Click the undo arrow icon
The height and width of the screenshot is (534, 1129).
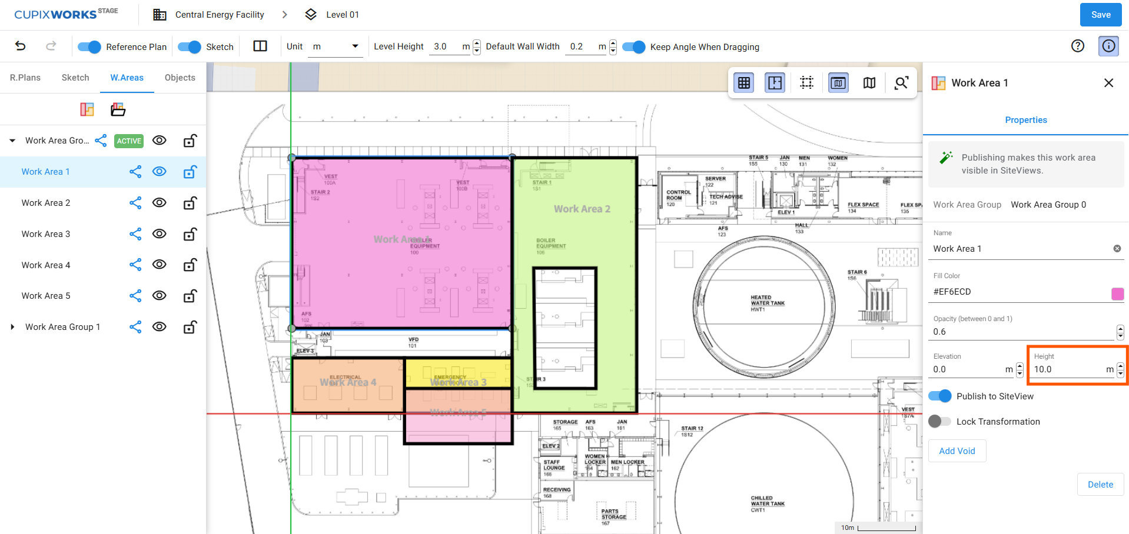[21, 46]
